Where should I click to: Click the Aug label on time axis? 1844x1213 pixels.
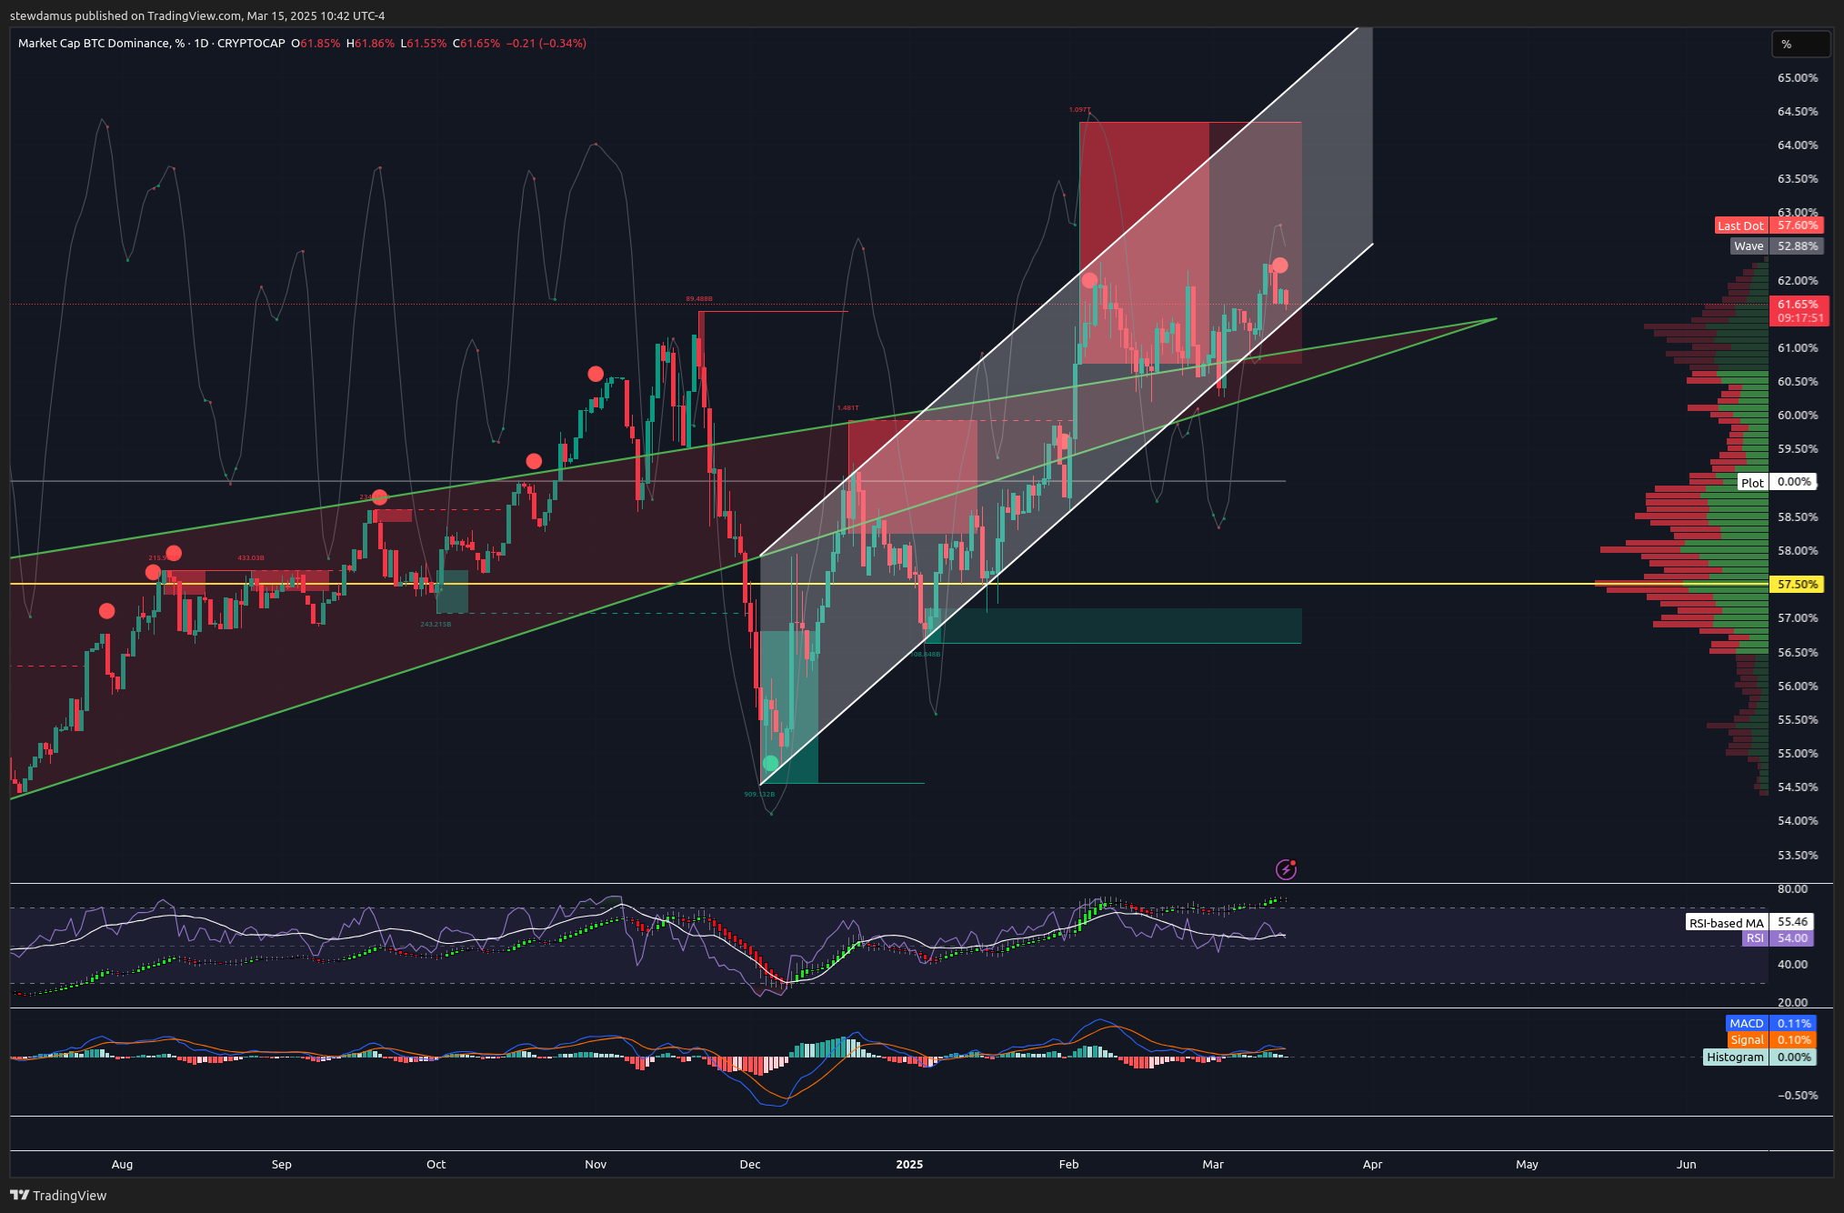(122, 1164)
